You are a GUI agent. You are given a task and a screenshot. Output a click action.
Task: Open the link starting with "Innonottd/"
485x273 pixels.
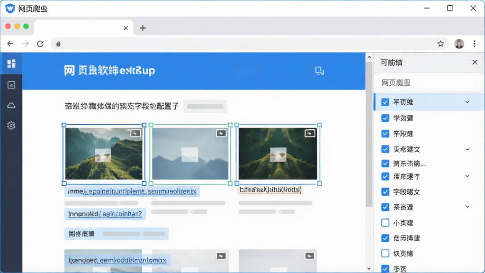[x=105, y=214]
